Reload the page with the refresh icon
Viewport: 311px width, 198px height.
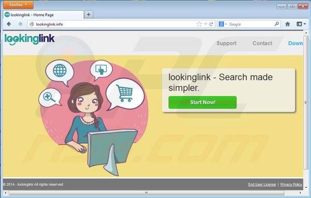[x=211, y=24]
